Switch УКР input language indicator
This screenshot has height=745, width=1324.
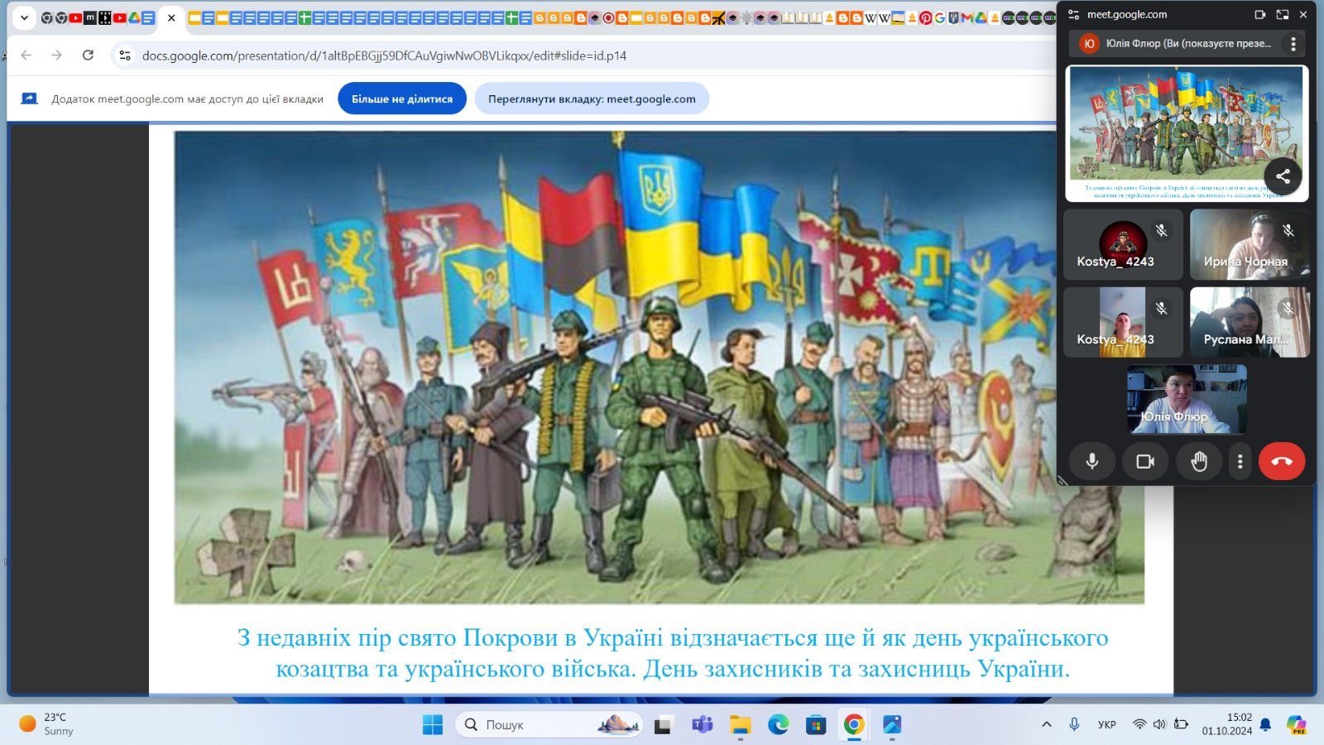[1107, 724]
